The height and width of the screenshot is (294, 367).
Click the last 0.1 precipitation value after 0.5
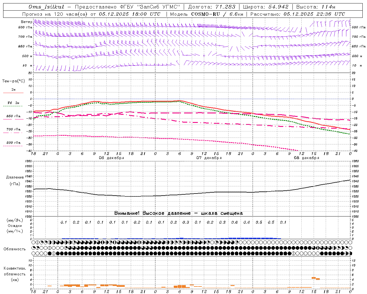click(x=283, y=222)
